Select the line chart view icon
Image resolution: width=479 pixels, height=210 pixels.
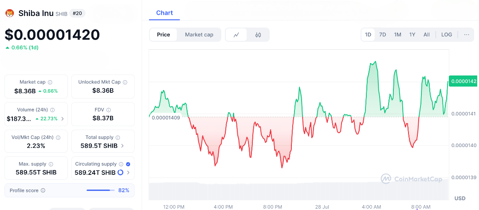click(x=236, y=35)
